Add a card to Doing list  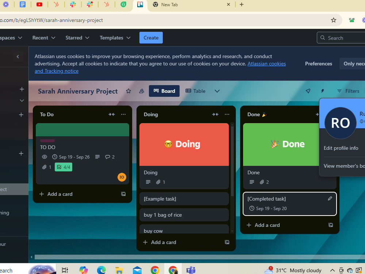[x=160, y=242]
